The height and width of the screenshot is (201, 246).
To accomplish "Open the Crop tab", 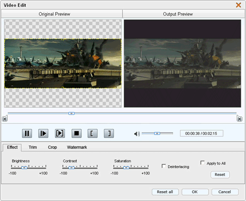I will point(52,147).
